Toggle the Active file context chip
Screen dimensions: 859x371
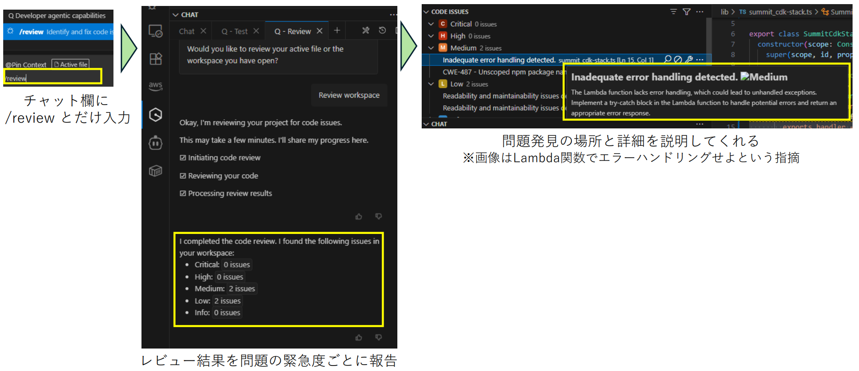[x=70, y=64]
